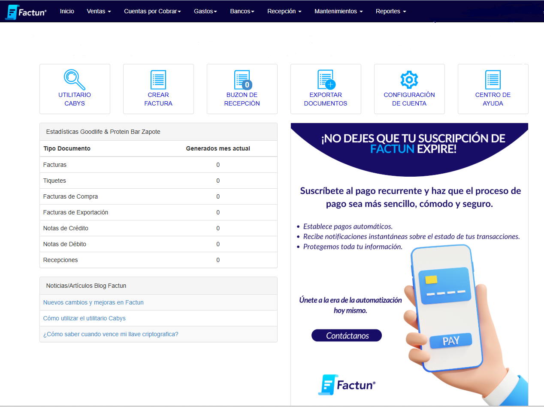Open article about llave criptografica expiry

(x=111, y=334)
